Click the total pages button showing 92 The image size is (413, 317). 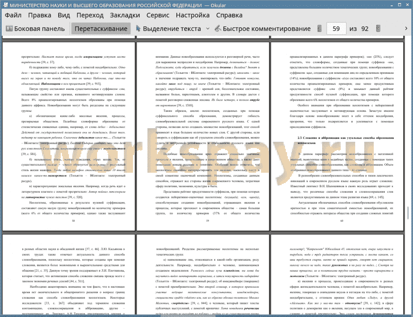365,29
